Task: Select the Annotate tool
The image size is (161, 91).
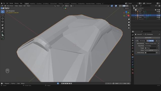Action: pyautogui.click(x=3, y=32)
